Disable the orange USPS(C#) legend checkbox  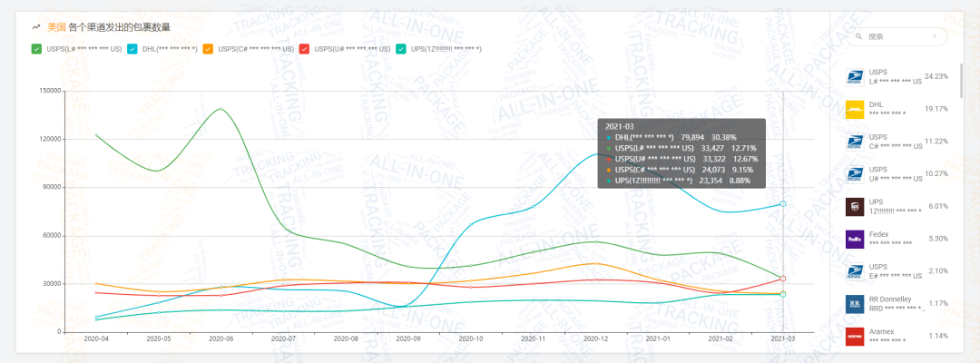(x=209, y=49)
